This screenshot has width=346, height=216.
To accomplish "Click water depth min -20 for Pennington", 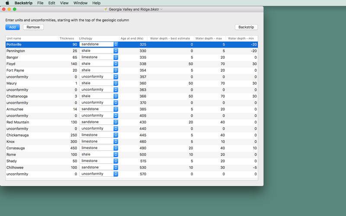I will click(254, 51).
